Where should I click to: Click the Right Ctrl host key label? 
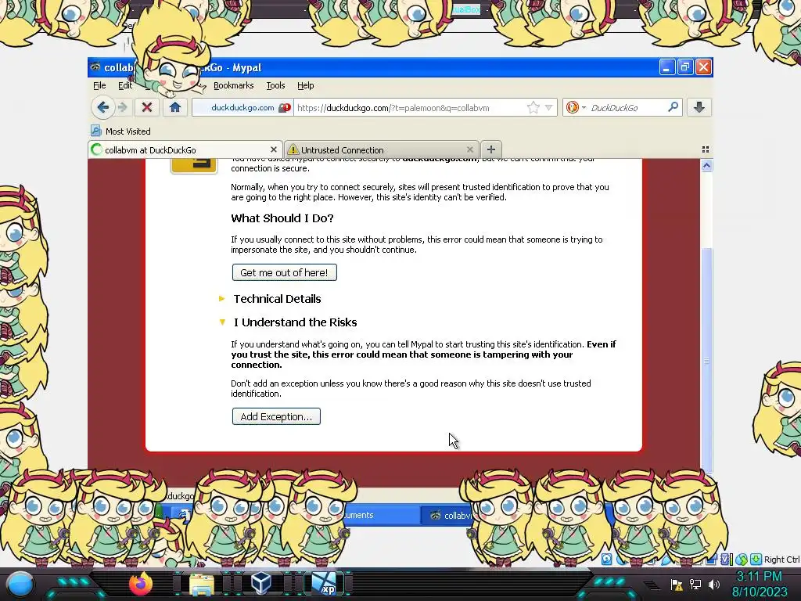(781, 560)
